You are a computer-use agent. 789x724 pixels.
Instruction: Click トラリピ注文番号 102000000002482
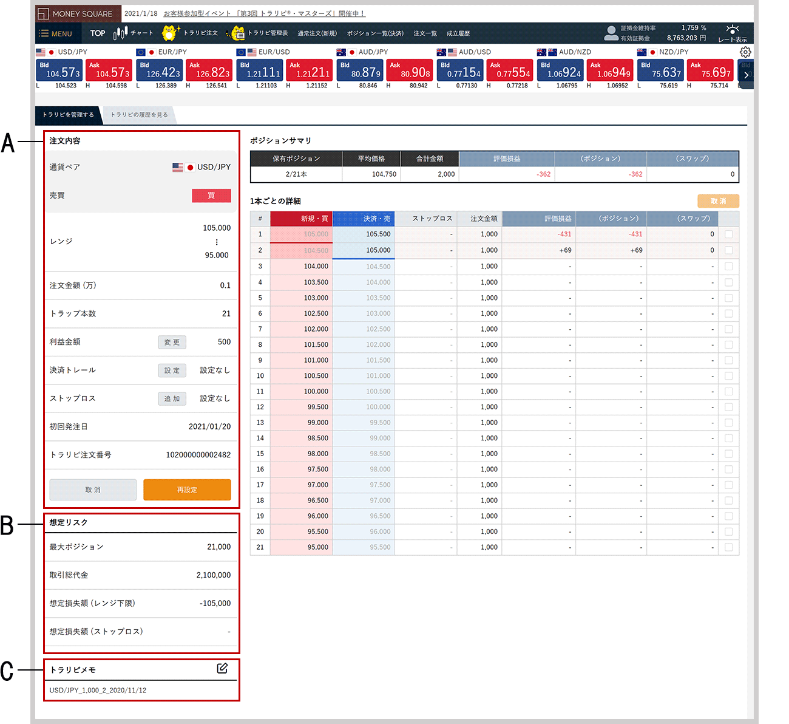tap(198, 455)
